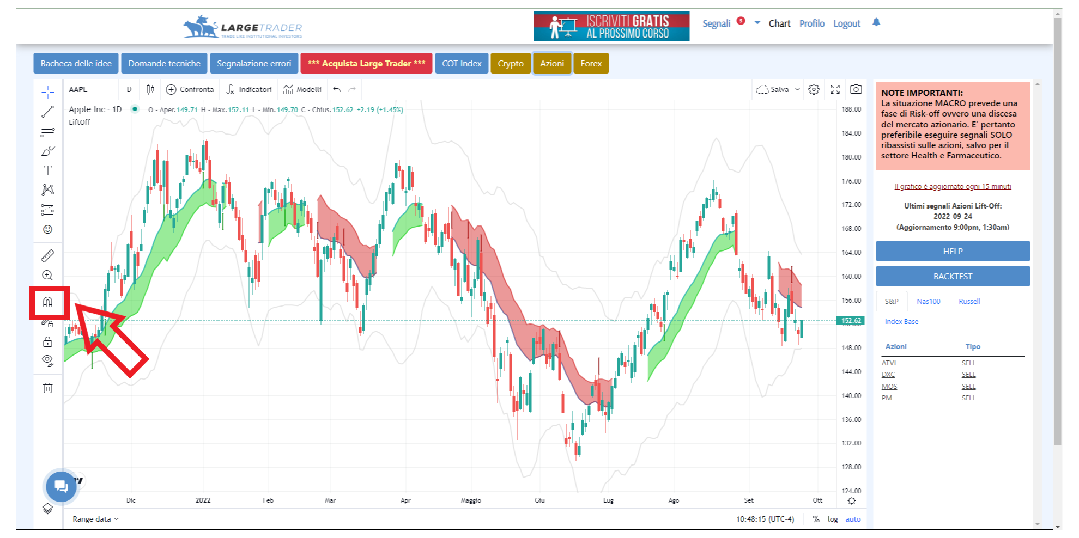Open Range data dropdown
Viewport: 1079px width, 538px height.
(x=96, y=519)
